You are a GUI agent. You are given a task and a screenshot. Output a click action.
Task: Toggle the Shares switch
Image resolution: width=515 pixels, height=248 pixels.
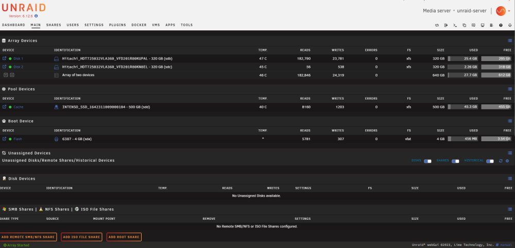(455, 161)
